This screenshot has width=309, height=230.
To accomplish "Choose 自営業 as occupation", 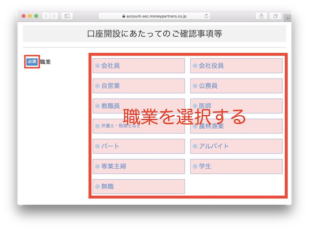I will tap(139, 86).
